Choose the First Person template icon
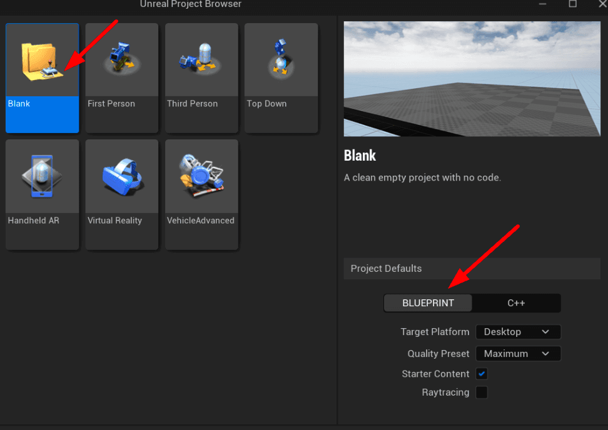This screenshot has width=608, height=430. point(122,58)
